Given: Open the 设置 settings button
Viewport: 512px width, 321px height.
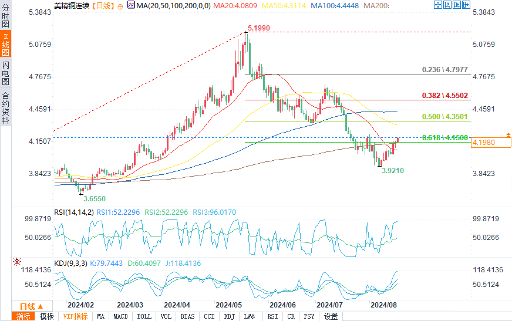Looking at the screenshot, I should (331, 316).
